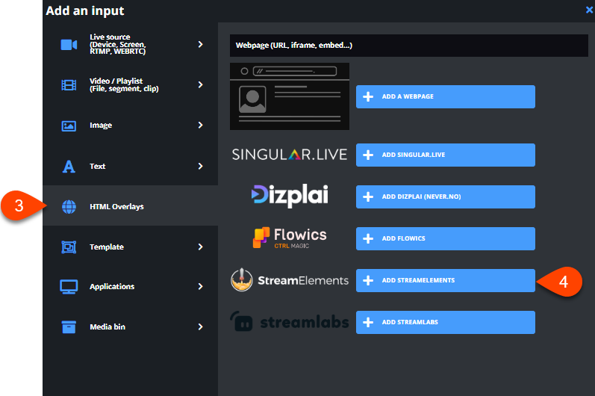Expand Live source chevron arrow
Viewport: 595px width, 396px height.
coord(200,44)
